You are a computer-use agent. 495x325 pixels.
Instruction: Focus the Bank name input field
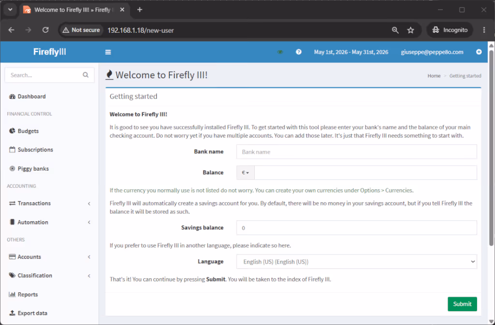tap(356, 152)
